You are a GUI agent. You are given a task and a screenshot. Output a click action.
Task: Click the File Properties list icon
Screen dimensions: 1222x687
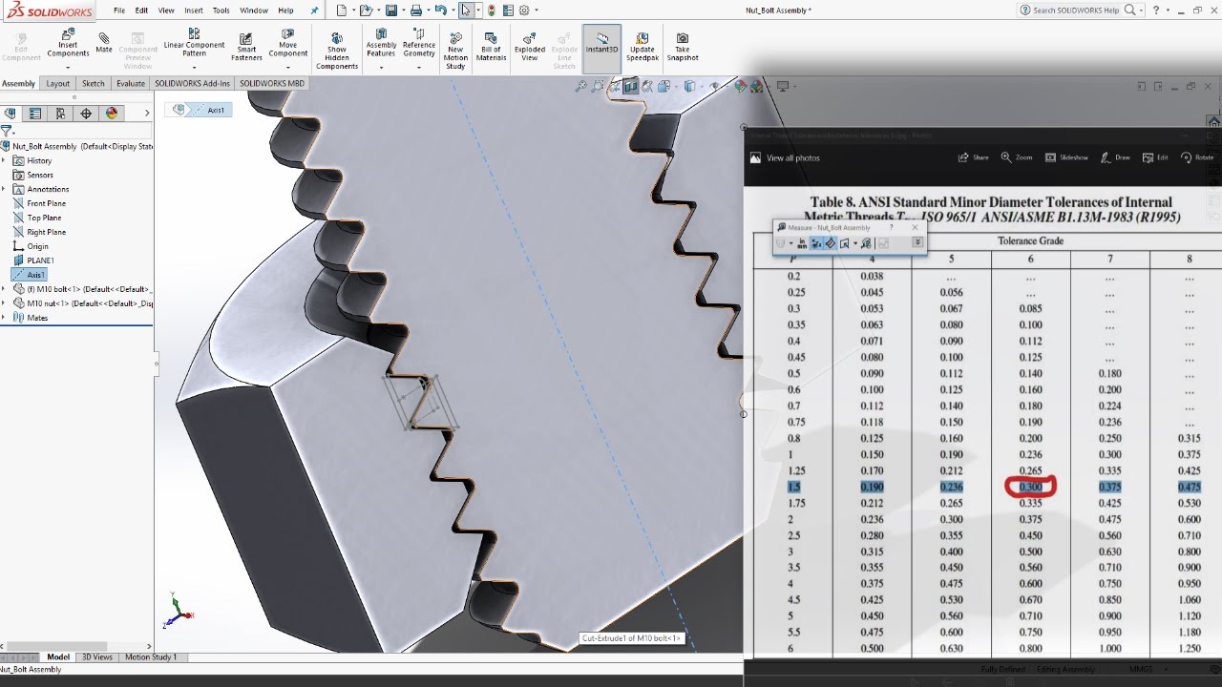509,10
